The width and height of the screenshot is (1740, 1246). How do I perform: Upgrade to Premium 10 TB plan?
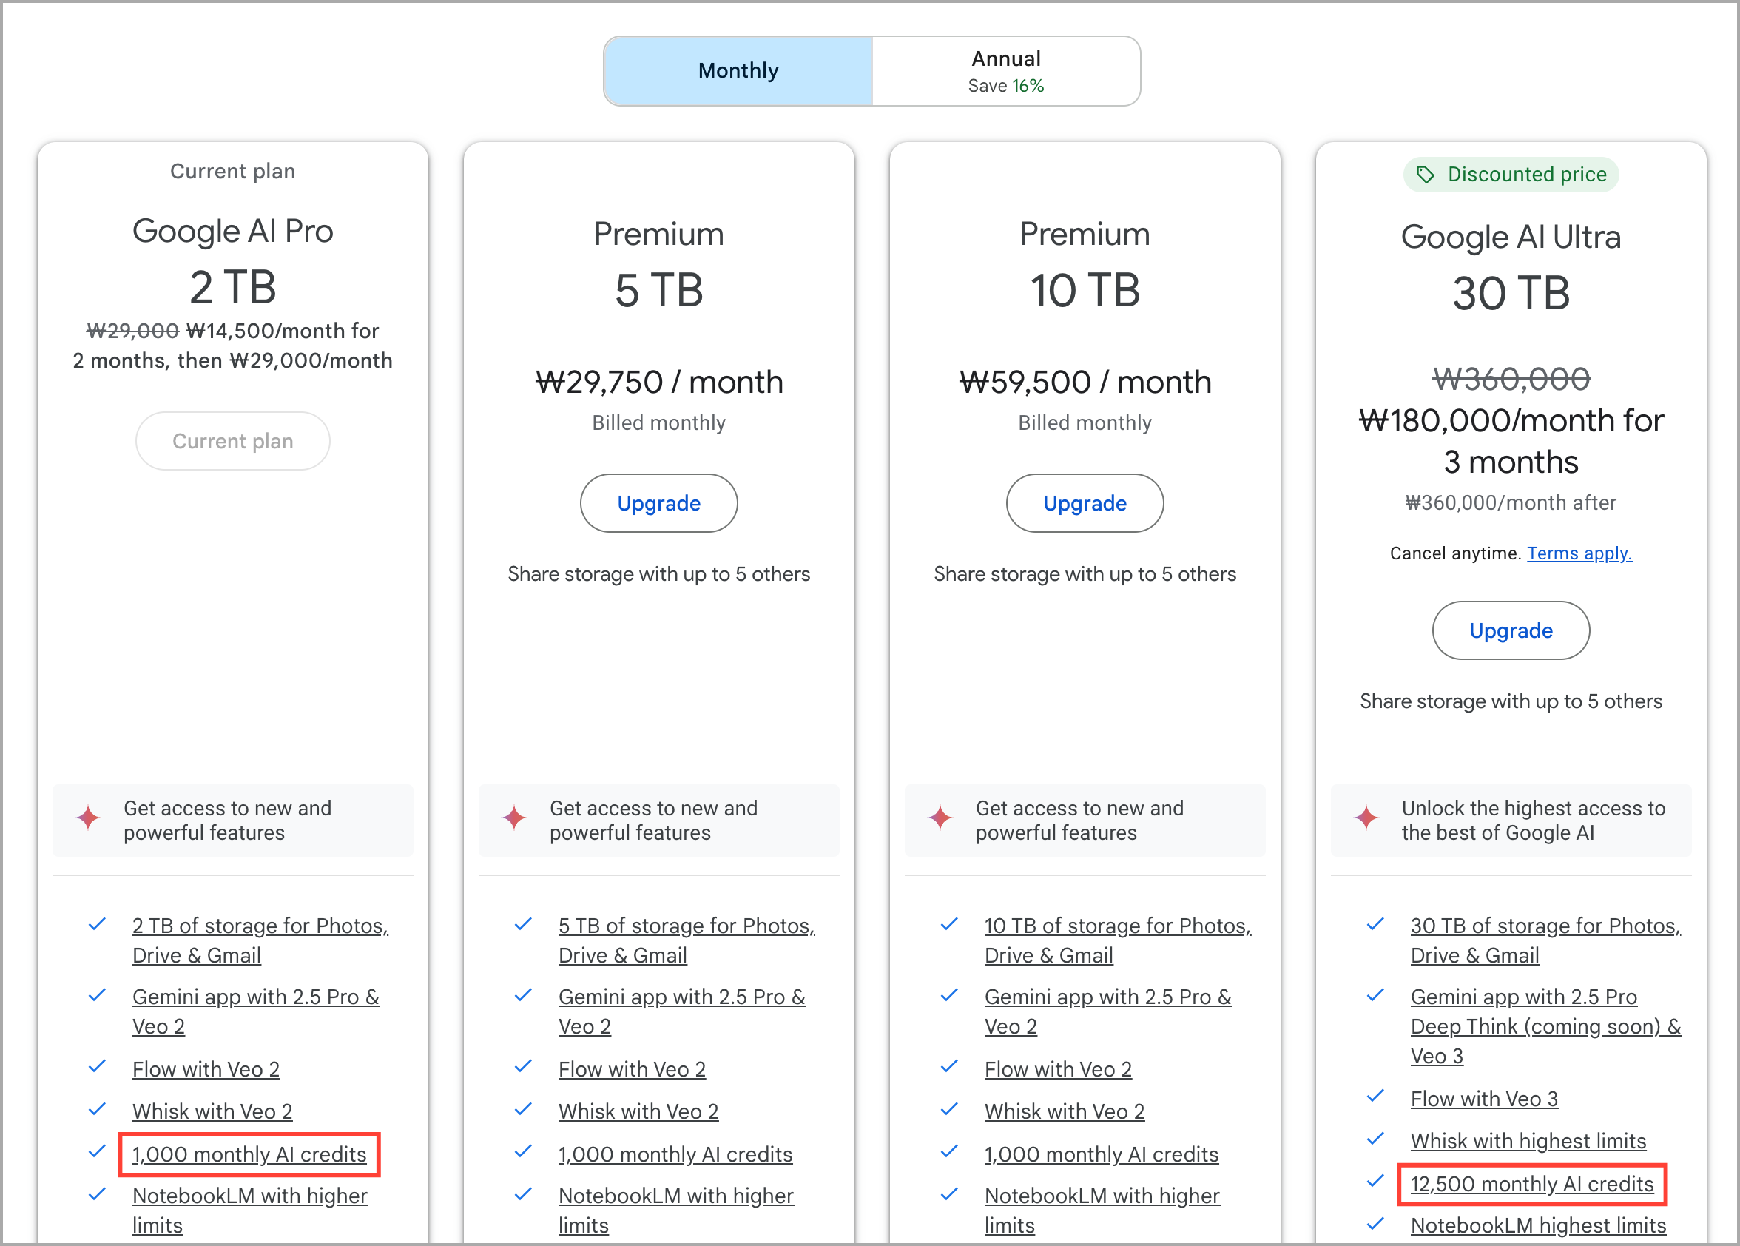[x=1085, y=503]
